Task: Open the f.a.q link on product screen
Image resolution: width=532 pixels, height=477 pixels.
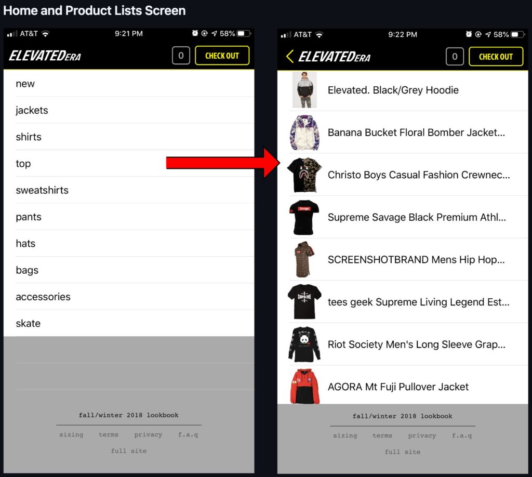Action: click(462, 435)
